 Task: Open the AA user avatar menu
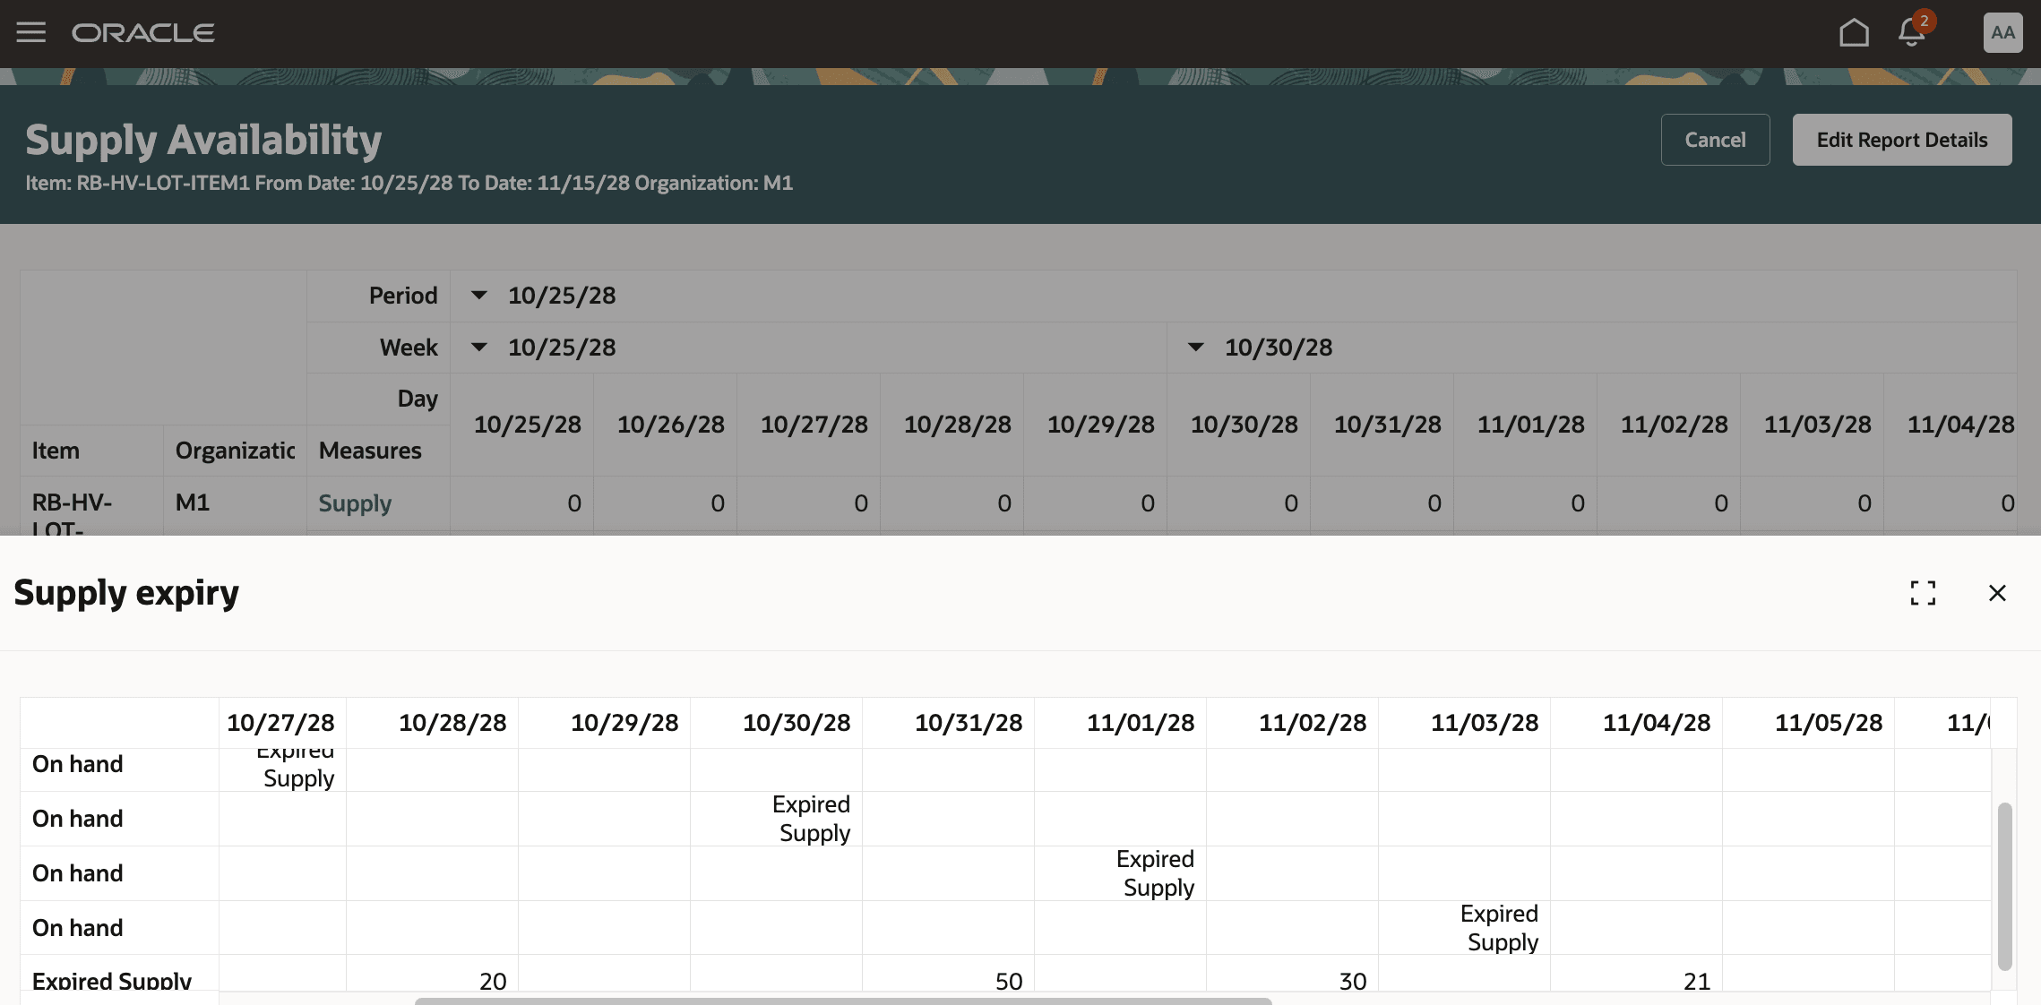pos(2002,33)
